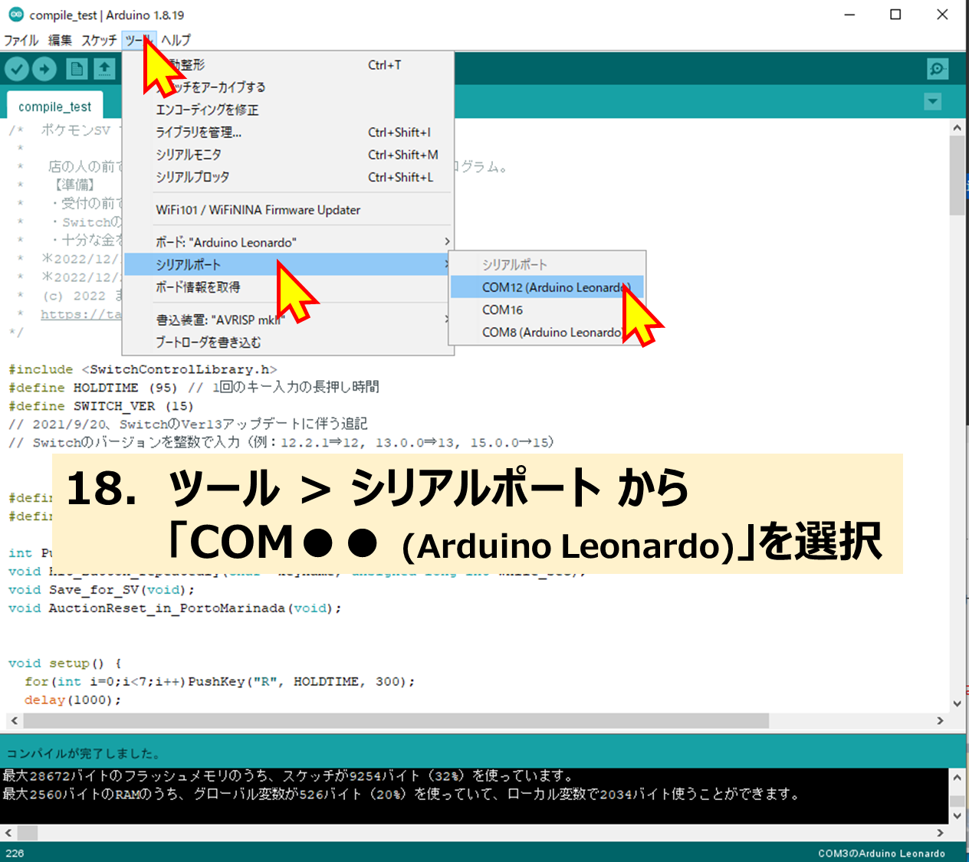Expand the 書込装置: "AVRISP mkII" submenu
Image resolution: width=969 pixels, height=862 pixels.
coord(288,320)
